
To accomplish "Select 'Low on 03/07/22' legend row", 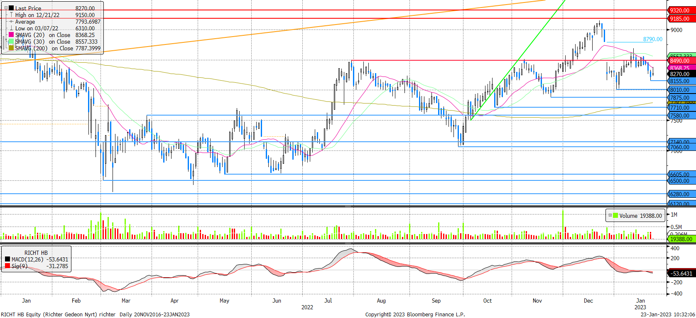I will click(55, 28).
